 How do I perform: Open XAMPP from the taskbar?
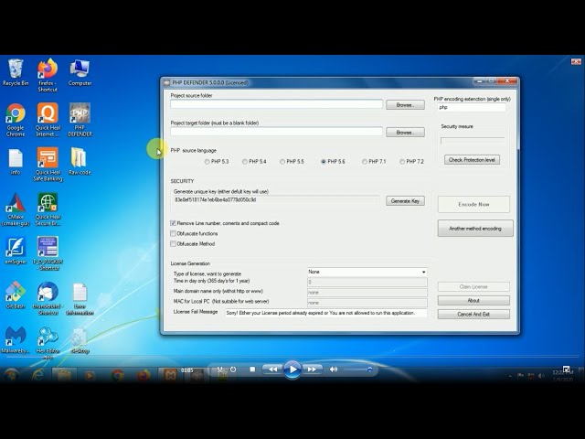click(x=170, y=374)
